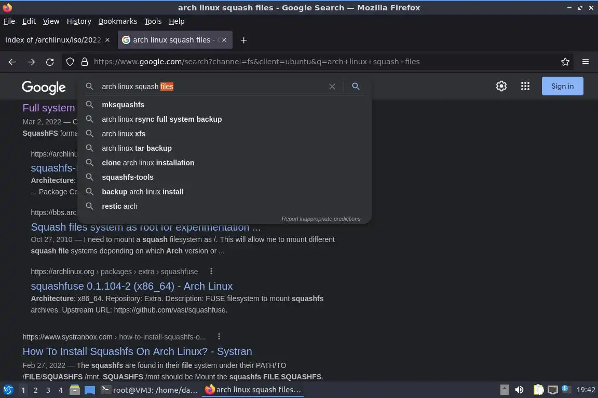Image resolution: width=598 pixels, height=398 pixels.
Task: Close the arch linux squash files tab
Action: [224, 40]
